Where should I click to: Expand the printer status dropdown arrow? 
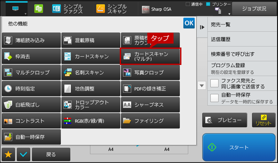[229, 14]
